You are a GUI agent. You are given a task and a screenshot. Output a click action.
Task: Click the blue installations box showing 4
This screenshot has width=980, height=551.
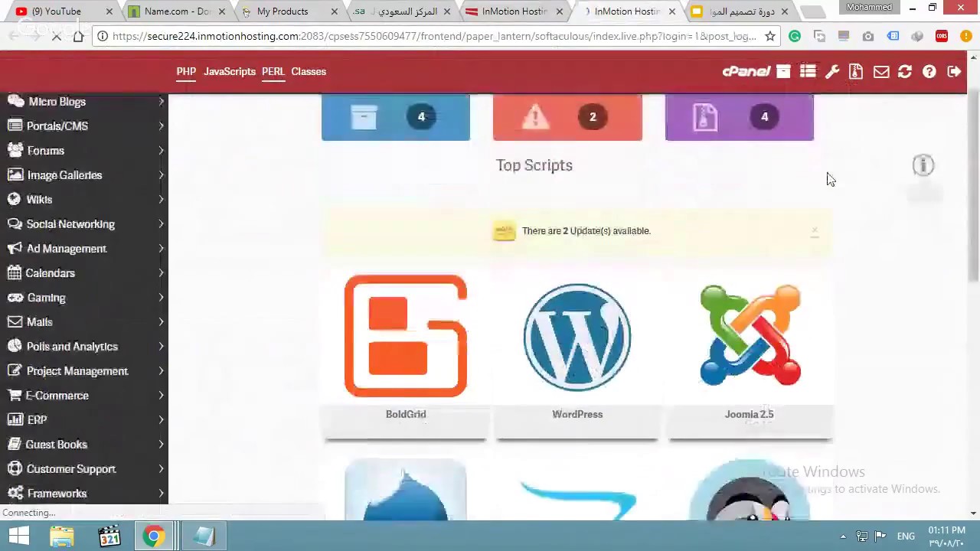[x=396, y=117]
